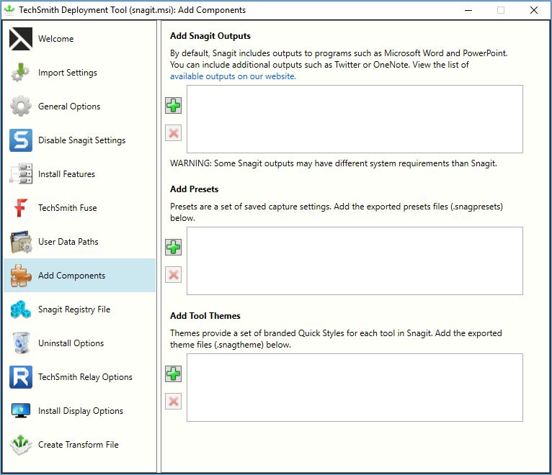The image size is (552, 475).
Task: Go to Uninstall Options
Action: (x=79, y=343)
